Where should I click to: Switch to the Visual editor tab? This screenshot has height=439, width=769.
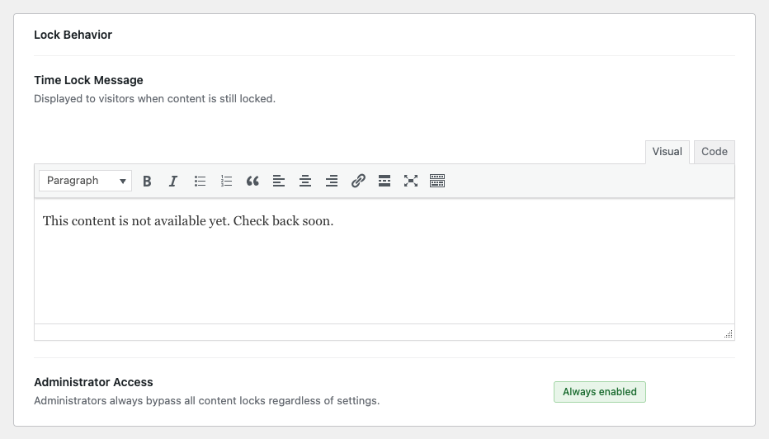(x=667, y=152)
